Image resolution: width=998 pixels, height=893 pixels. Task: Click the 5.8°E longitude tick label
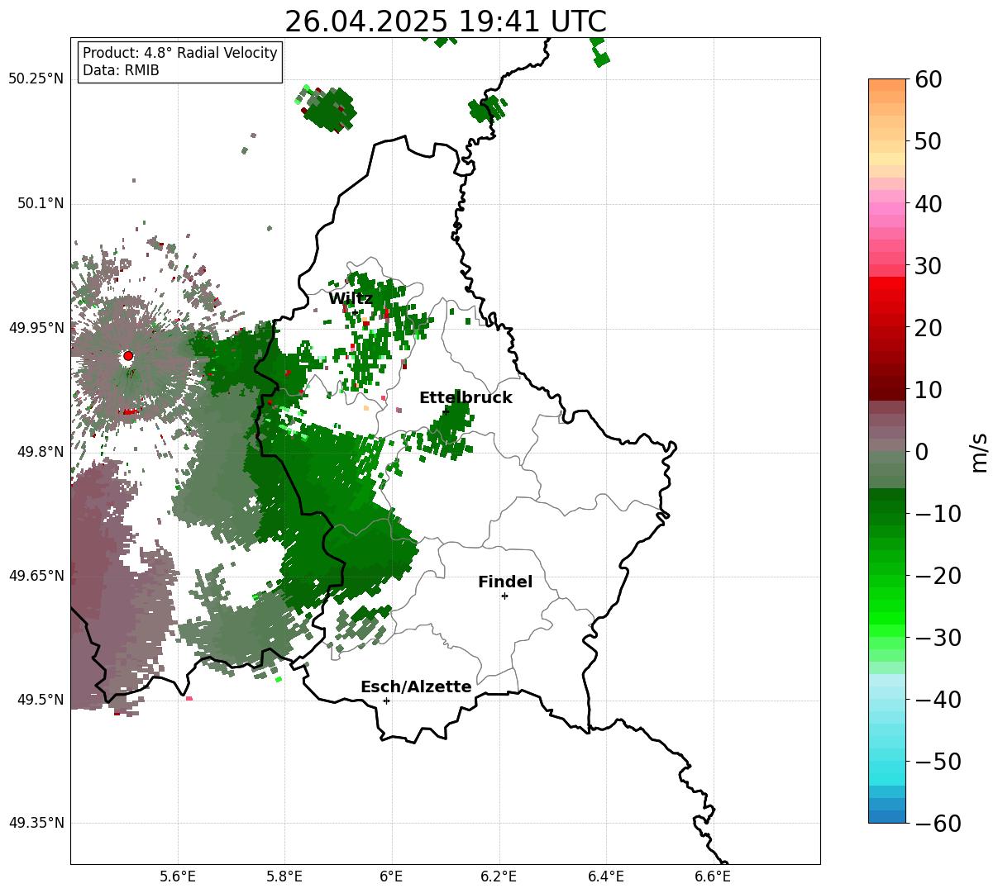coord(285,876)
